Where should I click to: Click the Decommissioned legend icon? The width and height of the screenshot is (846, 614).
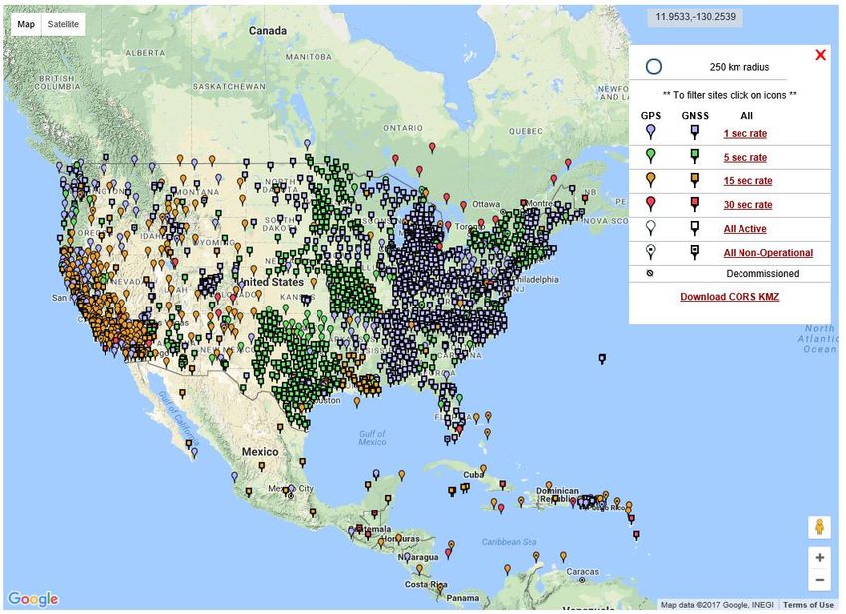(650, 273)
